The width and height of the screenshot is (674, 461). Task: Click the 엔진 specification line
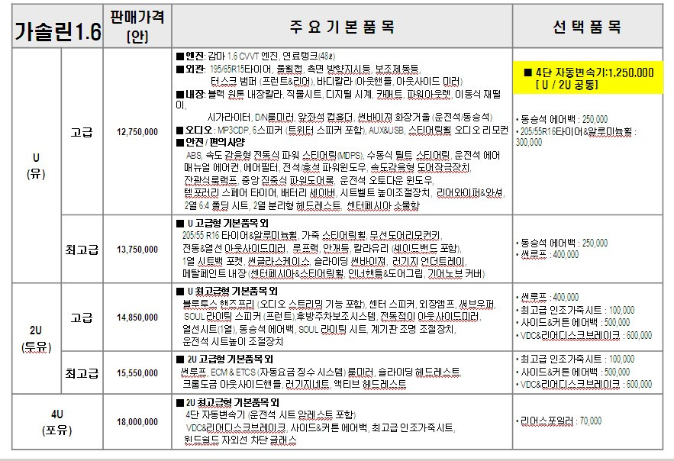(x=256, y=56)
